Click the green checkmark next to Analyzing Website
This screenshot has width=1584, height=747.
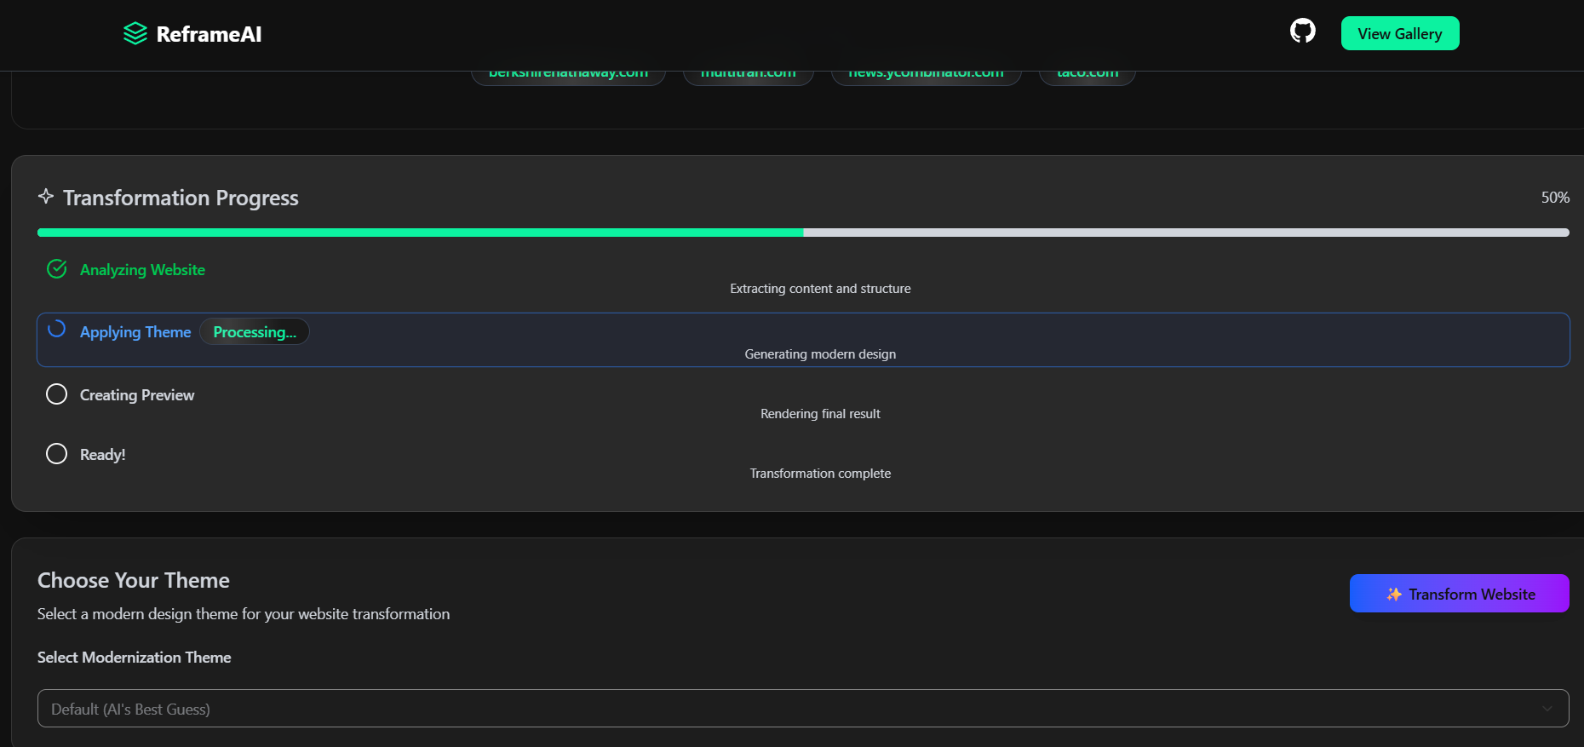pyautogui.click(x=56, y=269)
